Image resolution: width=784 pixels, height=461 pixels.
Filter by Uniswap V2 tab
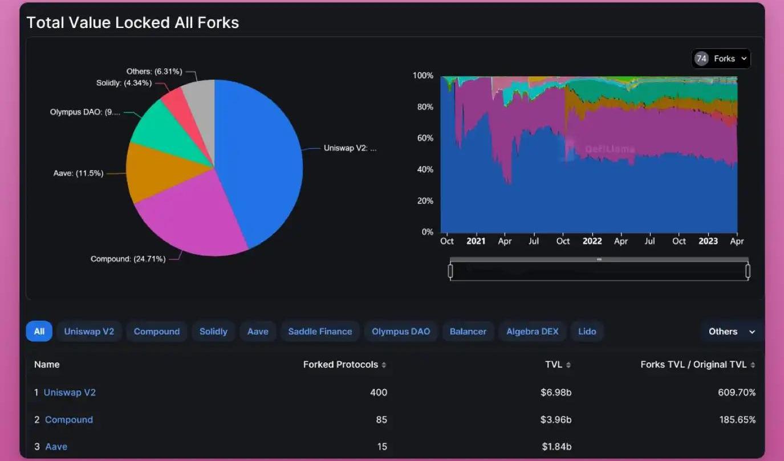point(89,332)
